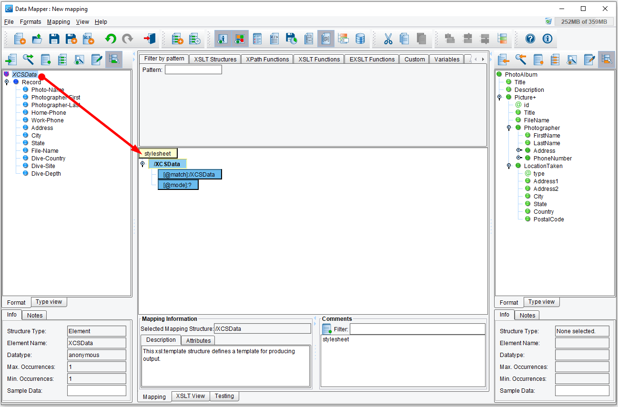Click the grey Redo arrow icon
This screenshot has width=618, height=407.
127,39
